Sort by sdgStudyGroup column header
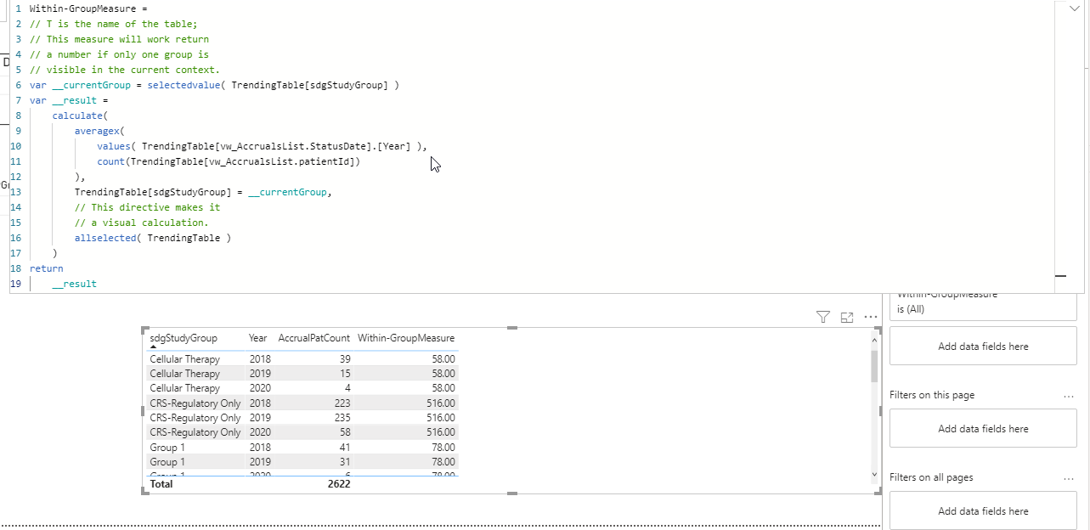The image size is (1090, 530). coord(184,338)
